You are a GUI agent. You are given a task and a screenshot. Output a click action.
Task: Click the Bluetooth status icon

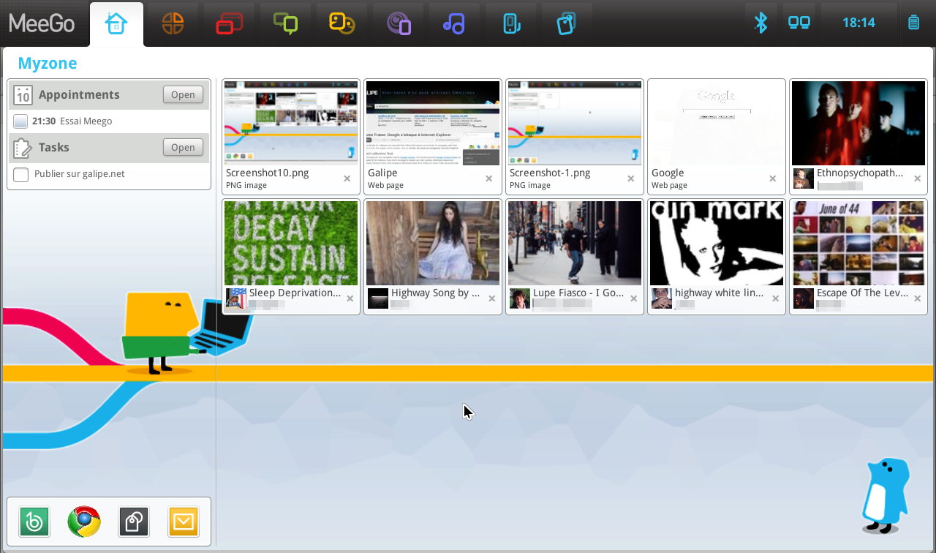click(760, 23)
